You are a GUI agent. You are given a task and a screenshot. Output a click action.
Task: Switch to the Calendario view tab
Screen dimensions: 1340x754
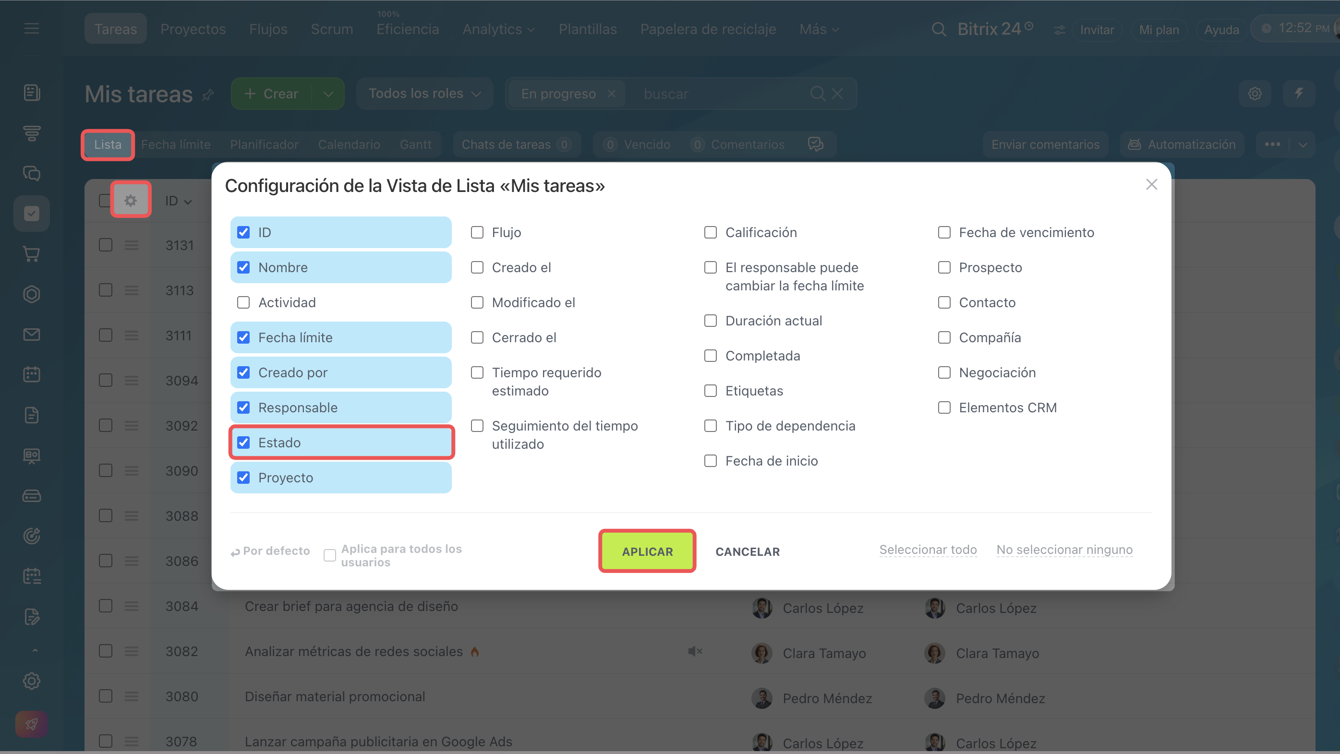click(349, 144)
